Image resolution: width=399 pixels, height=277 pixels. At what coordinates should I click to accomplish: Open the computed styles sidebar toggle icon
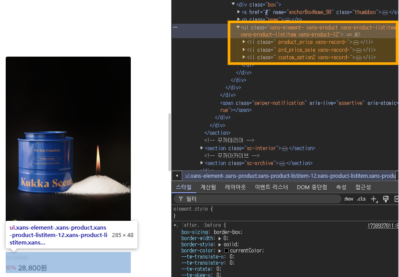(396, 199)
